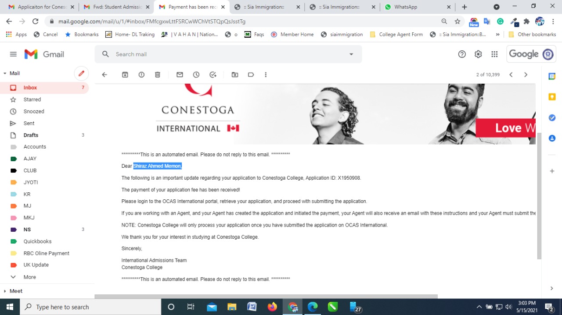Go back to inbox arrow
The height and width of the screenshot is (315, 562).
click(104, 75)
